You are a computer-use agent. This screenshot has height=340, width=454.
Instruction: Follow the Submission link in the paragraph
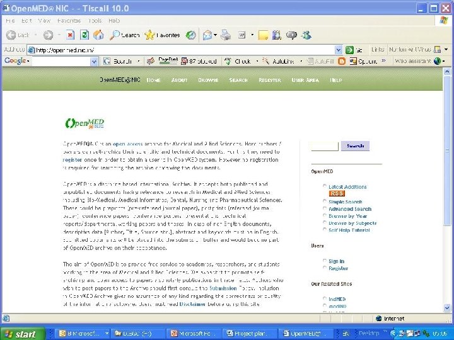[223, 288]
